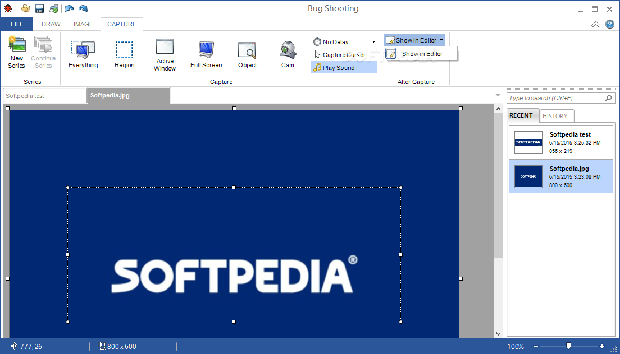
Task: Click the search magnifier icon
Action: pos(609,98)
